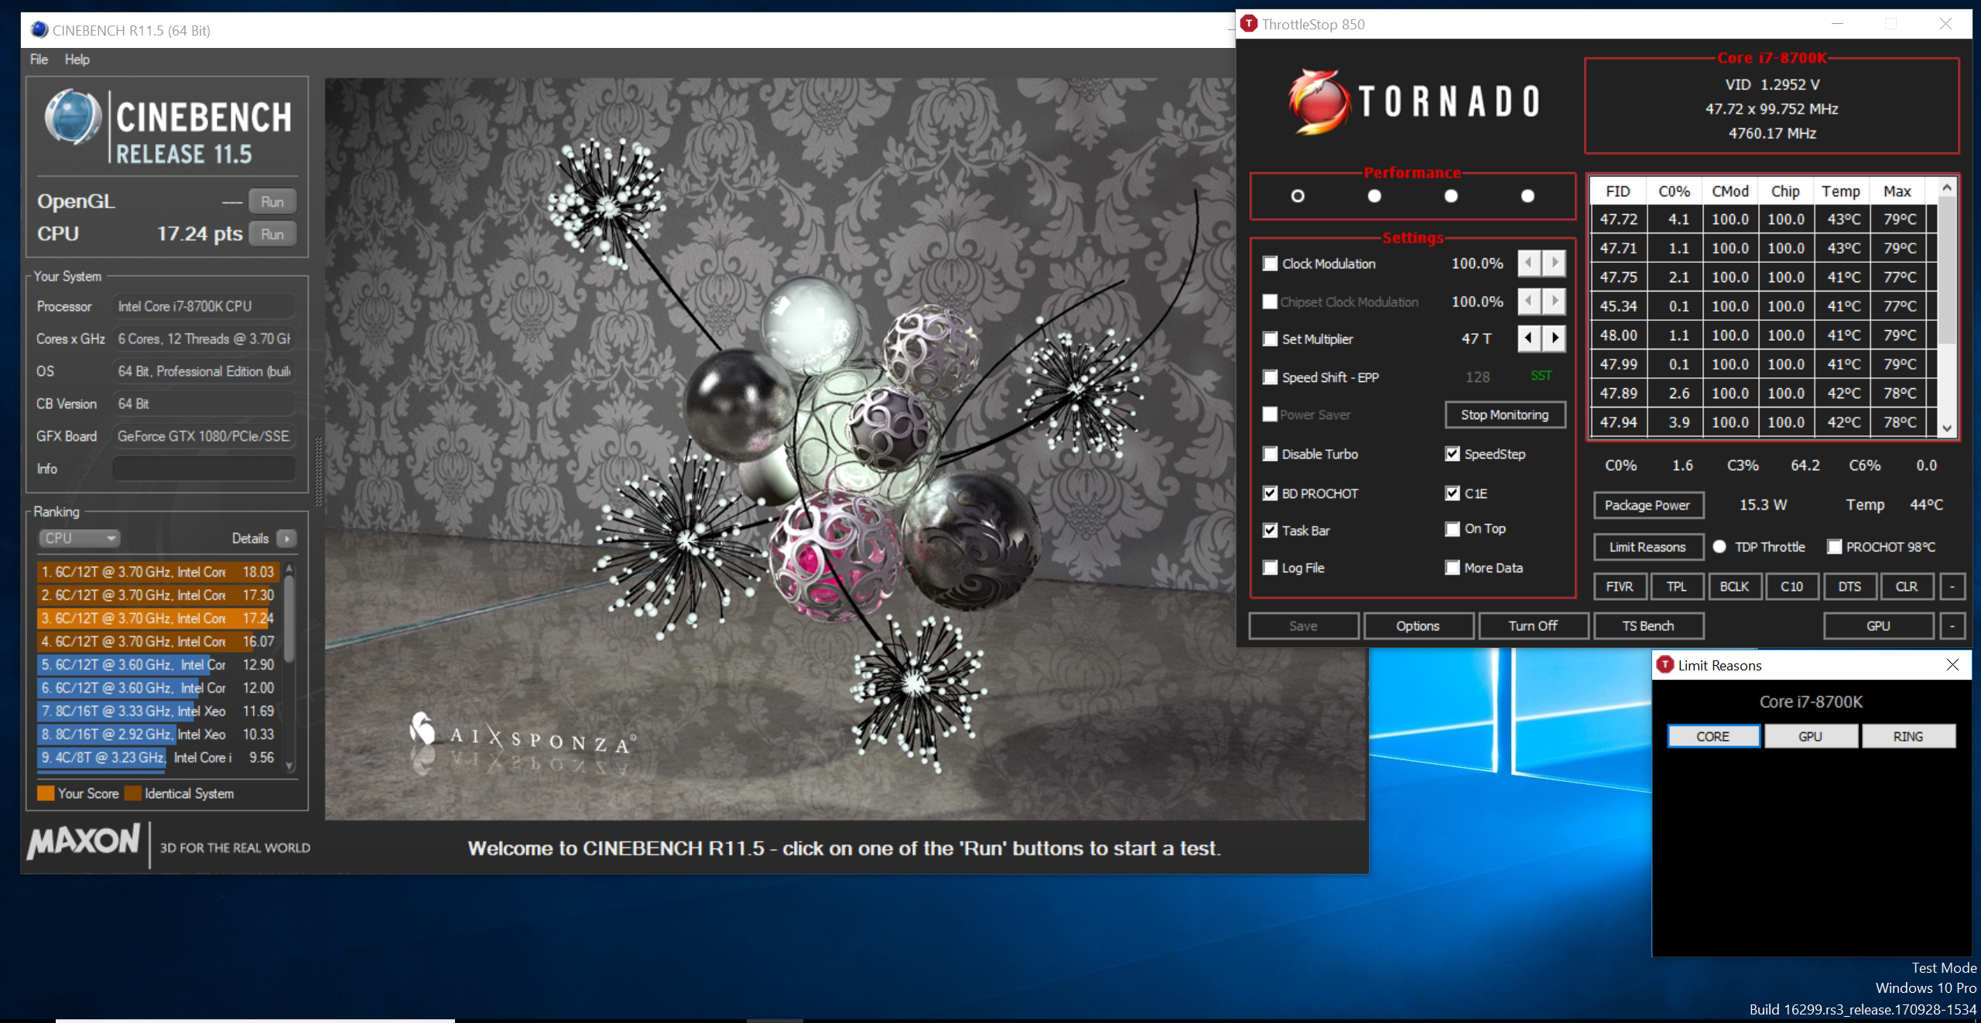1981x1023 pixels.
Task: Click the Details arrow icon in Ranking
Action: pyautogui.click(x=287, y=538)
